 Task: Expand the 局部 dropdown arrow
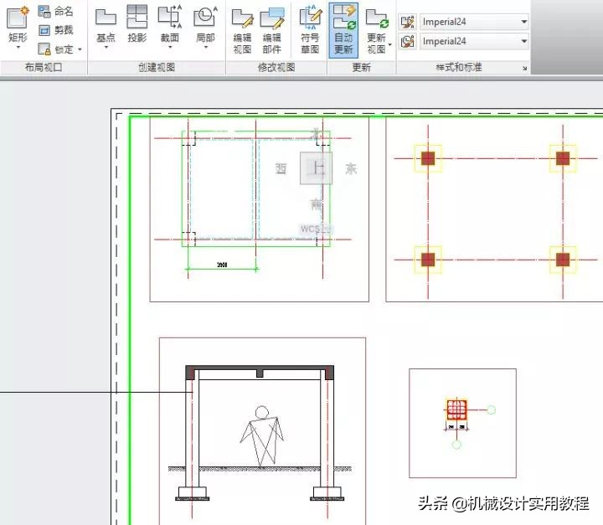click(x=206, y=47)
